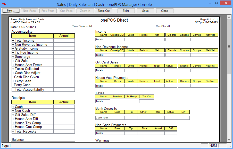
Task: Click the 'House Acct Payments' section heading
Action: (112, 78)
